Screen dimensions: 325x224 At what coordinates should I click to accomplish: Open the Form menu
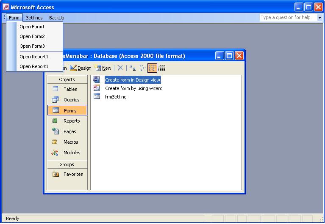pos(14,18)
